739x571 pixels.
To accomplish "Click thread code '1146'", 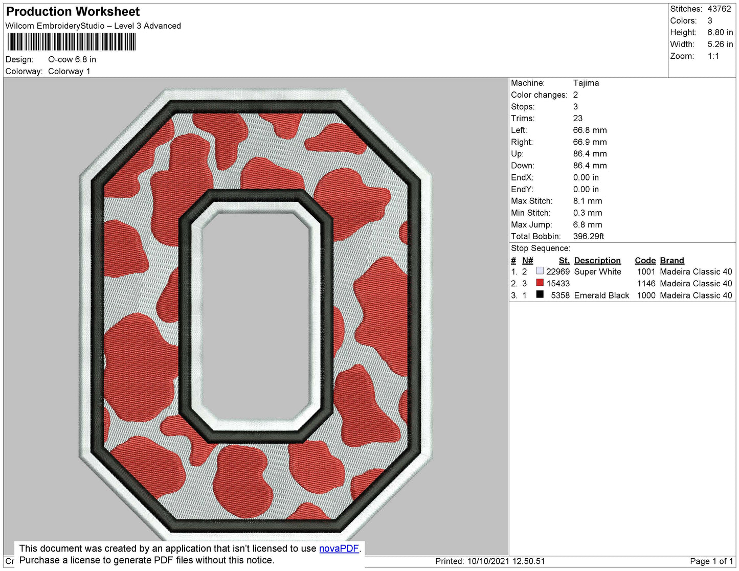I will coord(646,283).
